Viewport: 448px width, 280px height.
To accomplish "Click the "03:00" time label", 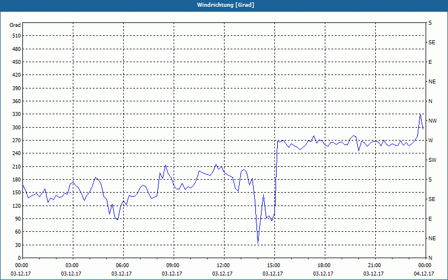I will (x=71, y=265).
